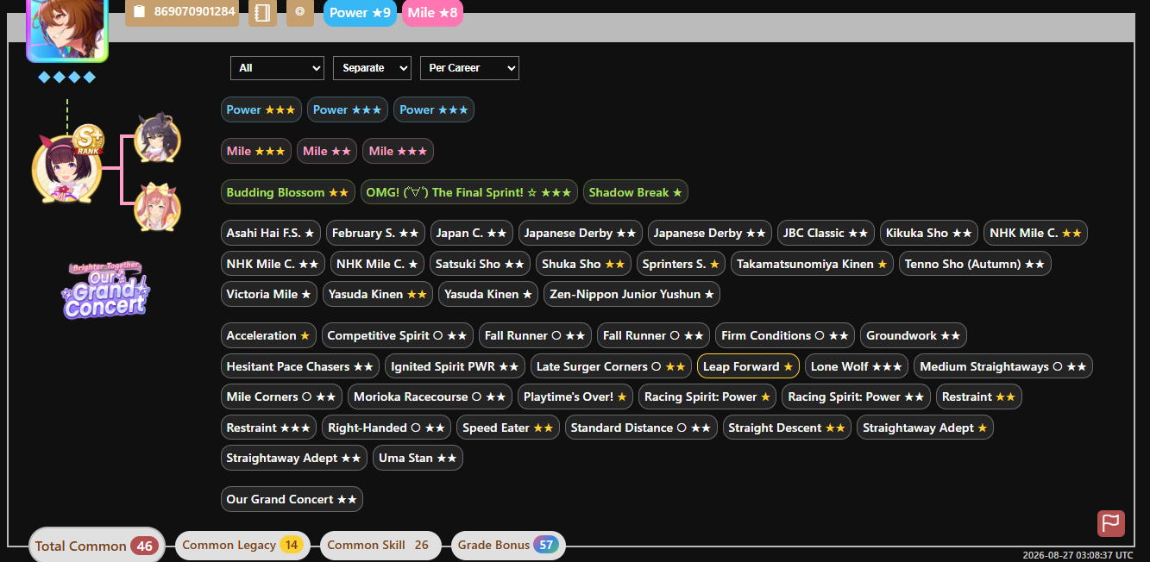
Task: Select the Uma Stan skill chip
Action: coord(418,458)
